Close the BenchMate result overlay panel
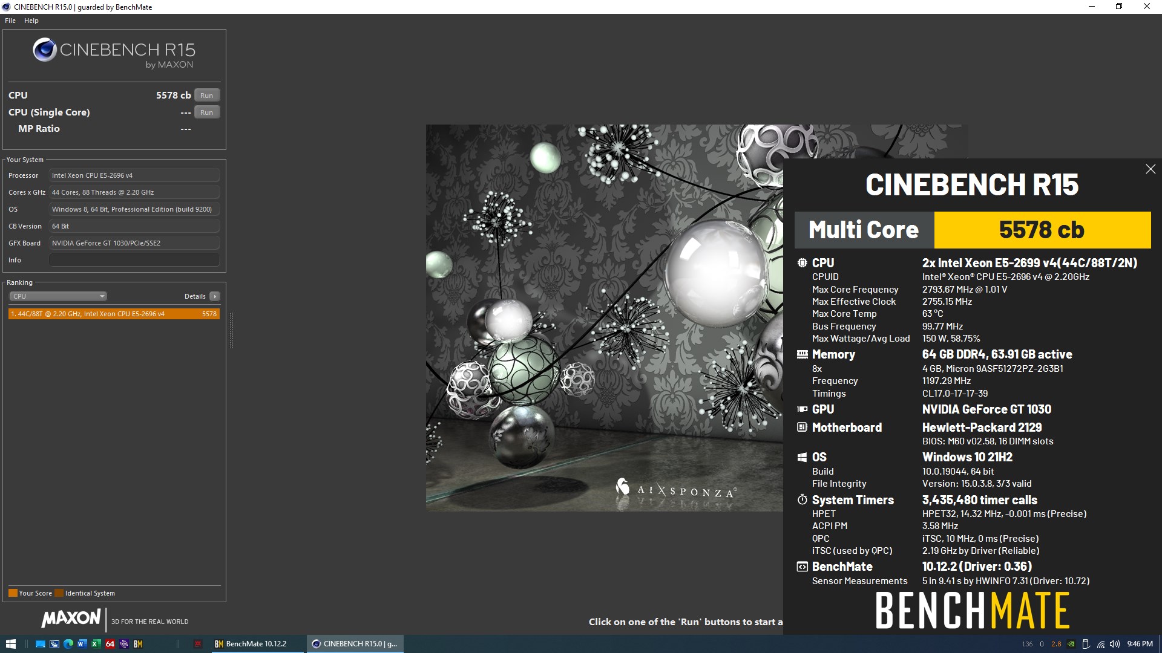Viewport: 1162px width, 653px height. pos(1151,169)
